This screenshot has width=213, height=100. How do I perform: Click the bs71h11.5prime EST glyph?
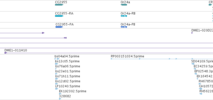57,79
